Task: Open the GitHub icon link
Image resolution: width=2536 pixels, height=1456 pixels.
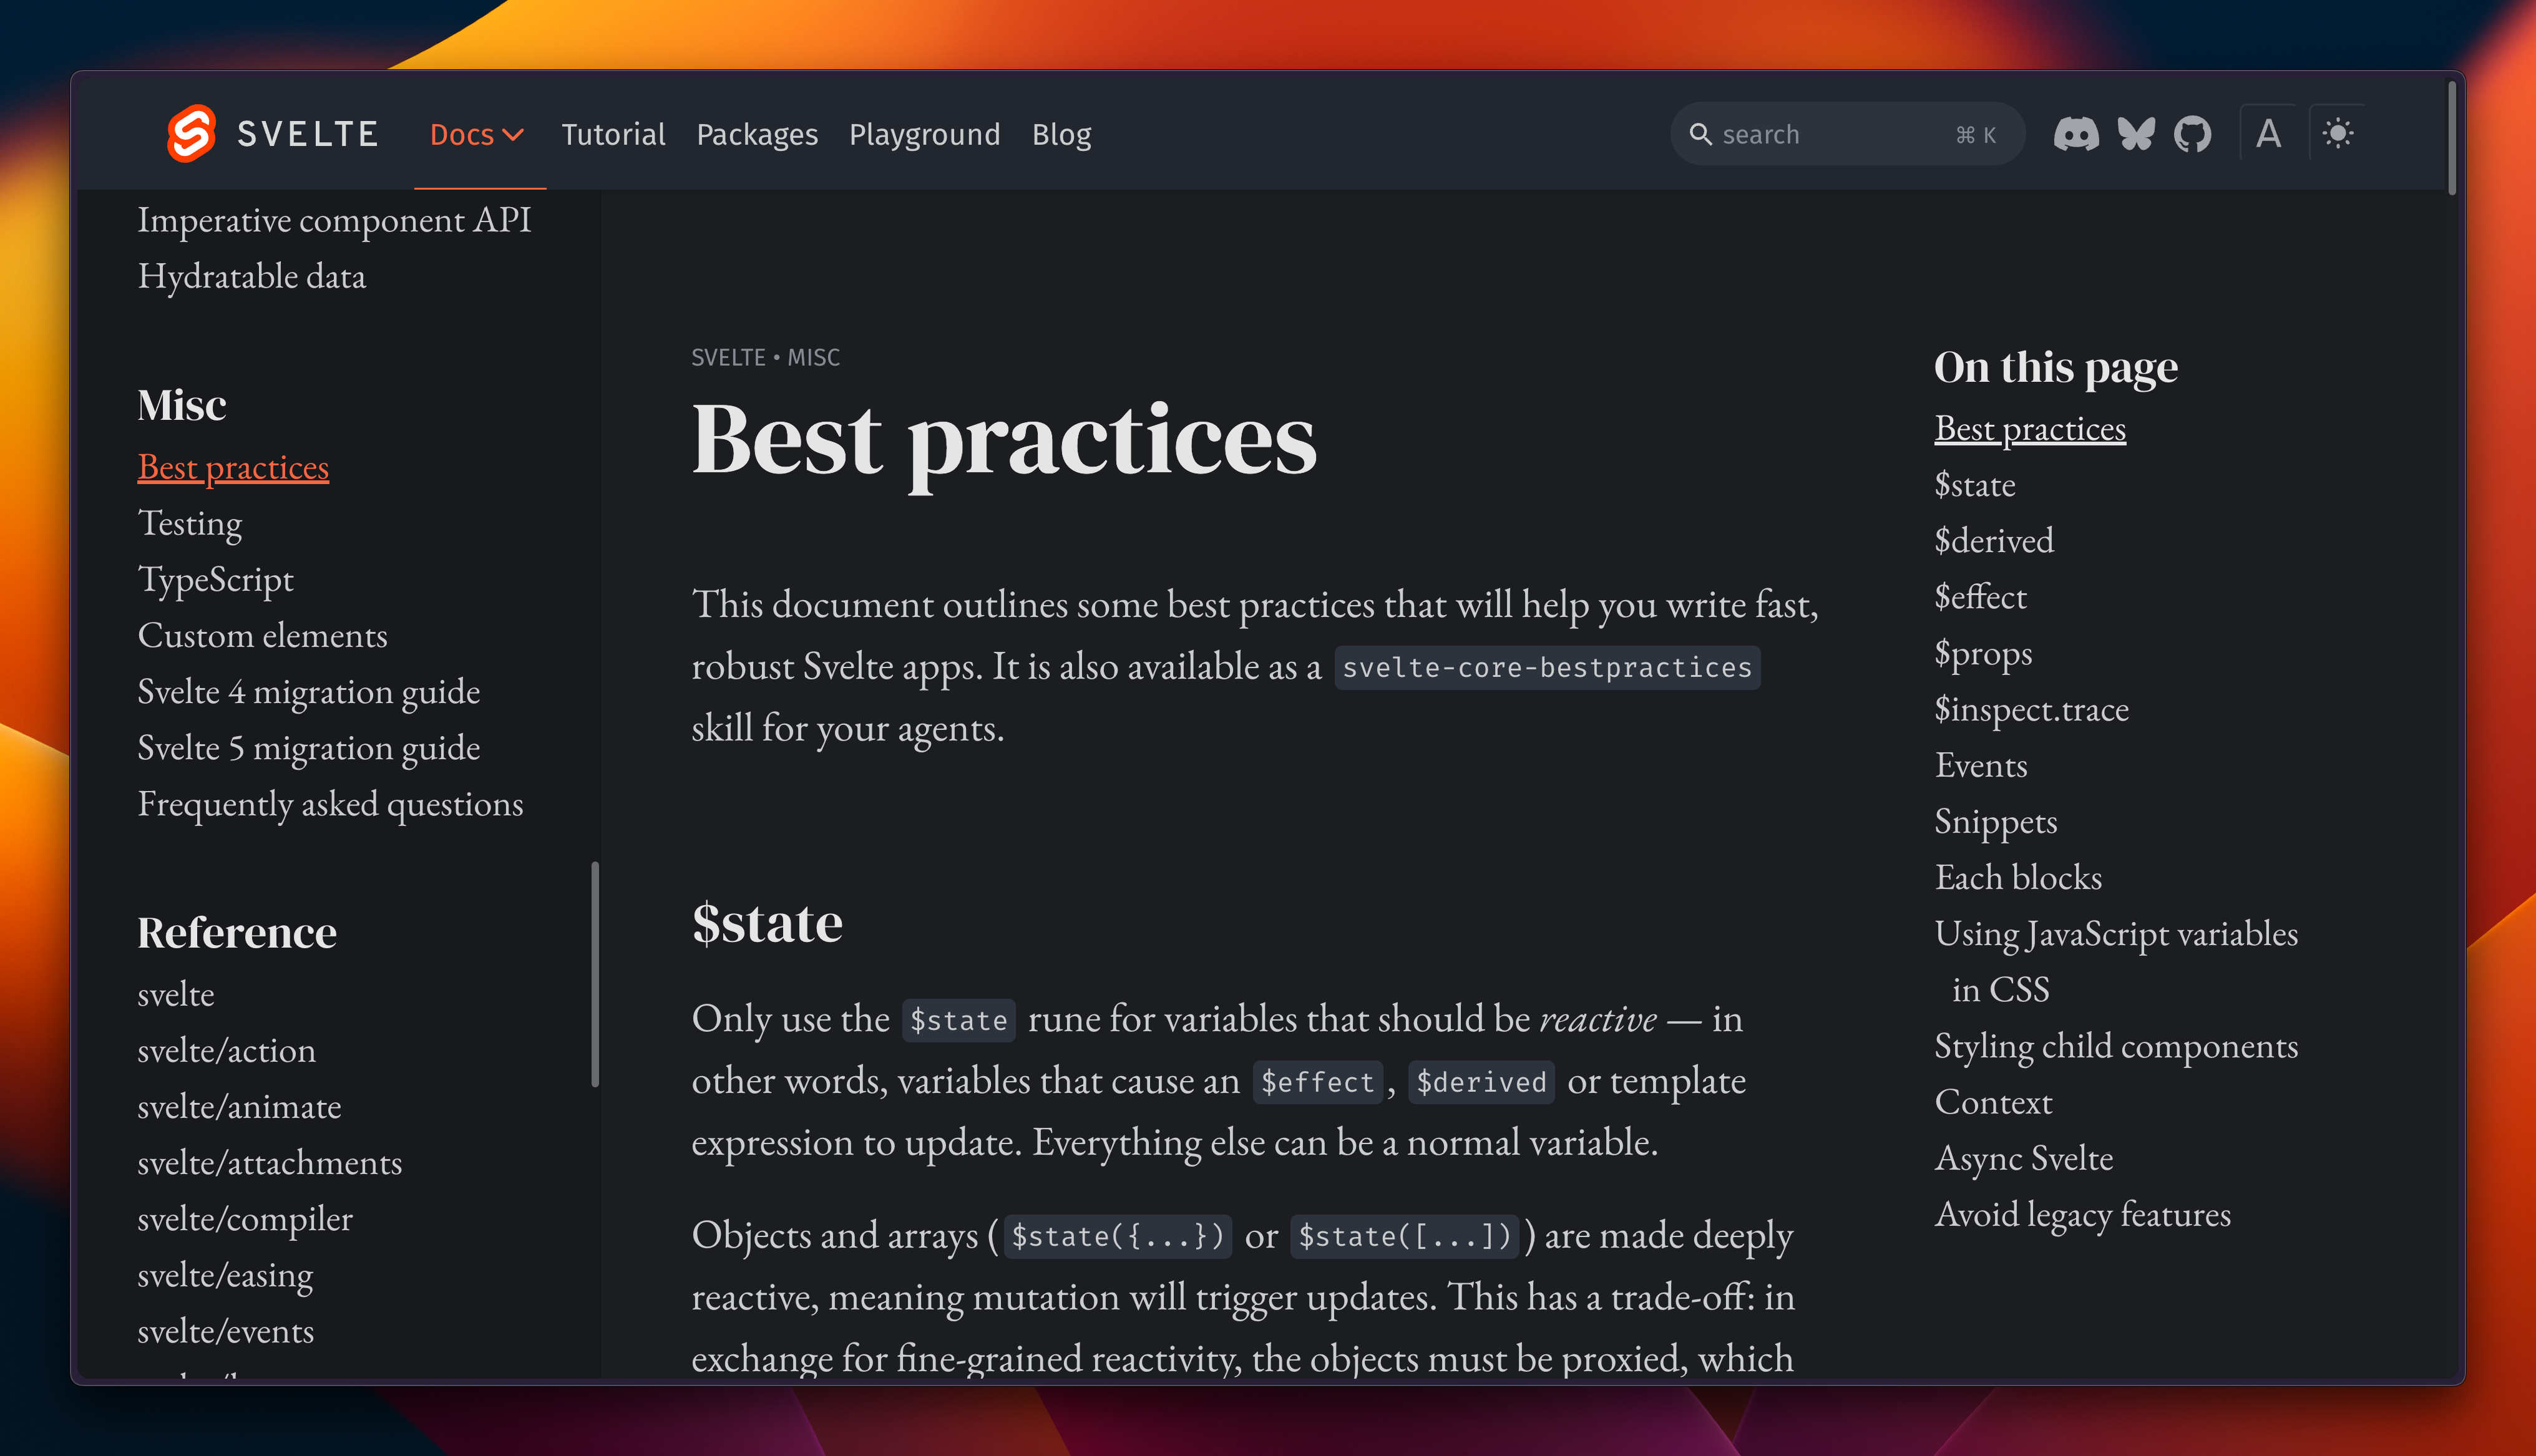Action: coord(2193,134)
